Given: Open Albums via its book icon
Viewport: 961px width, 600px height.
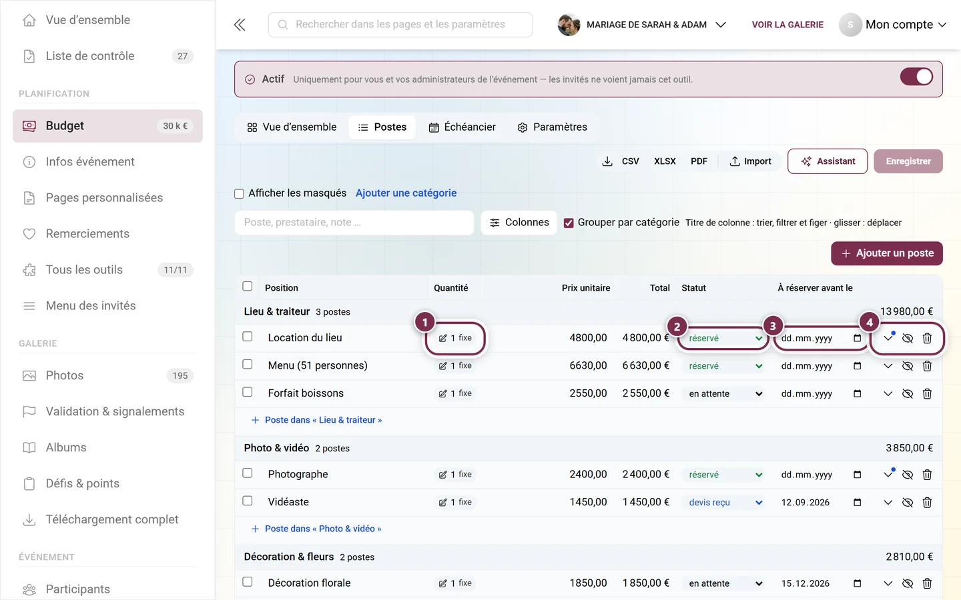Looking at the screenshot, I should coord(29,447).
